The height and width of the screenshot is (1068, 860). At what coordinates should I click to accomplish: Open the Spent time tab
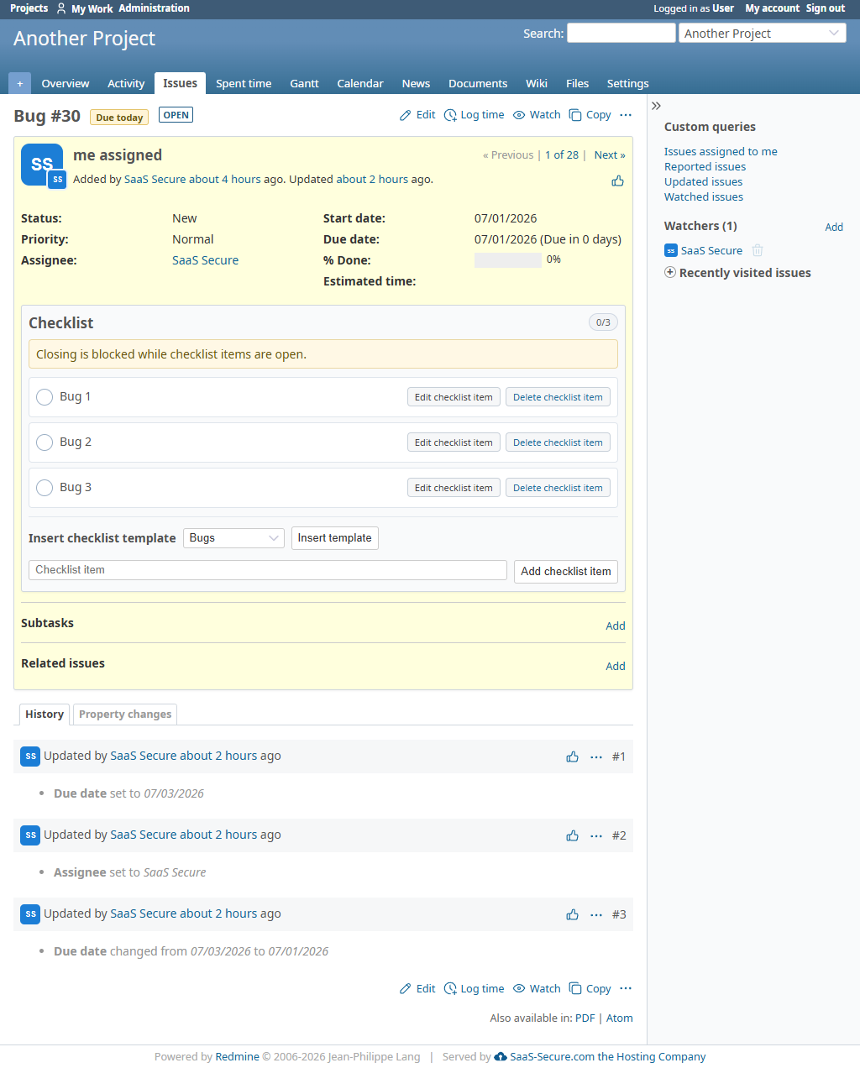click(x=244, y=83)
